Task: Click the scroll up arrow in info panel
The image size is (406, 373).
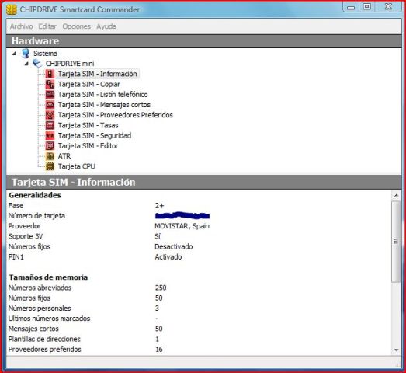Action: (396, 195)
